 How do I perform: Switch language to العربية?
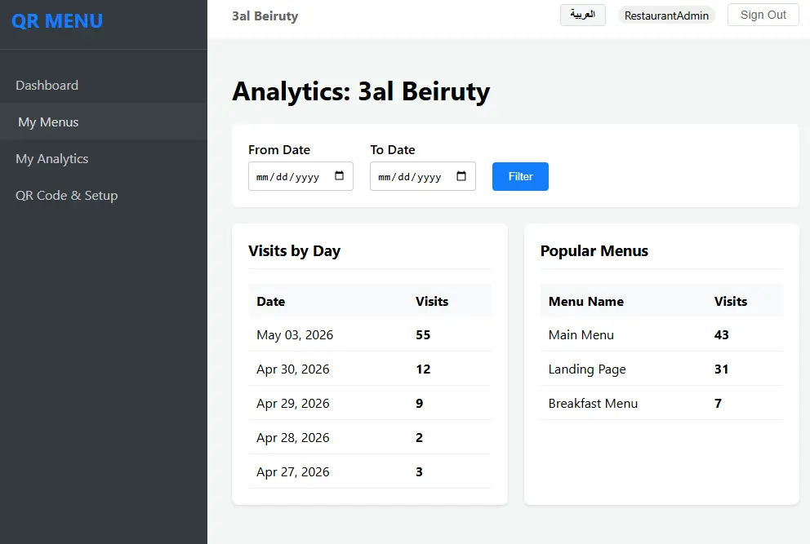click(583, 15)
